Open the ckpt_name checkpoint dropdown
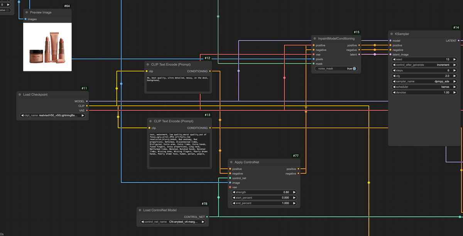This screenshot has height=236, width=463. coord(52,115)
